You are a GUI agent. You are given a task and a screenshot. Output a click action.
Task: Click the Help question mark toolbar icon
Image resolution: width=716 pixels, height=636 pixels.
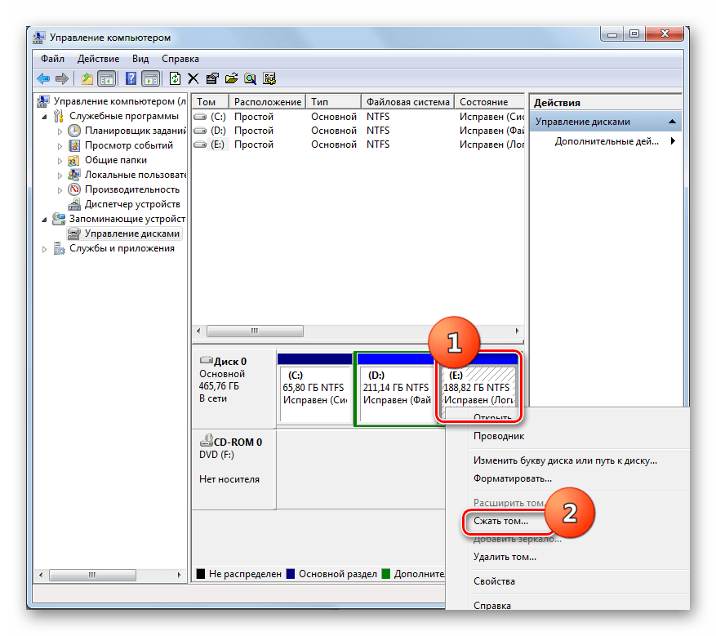(130, 78)
